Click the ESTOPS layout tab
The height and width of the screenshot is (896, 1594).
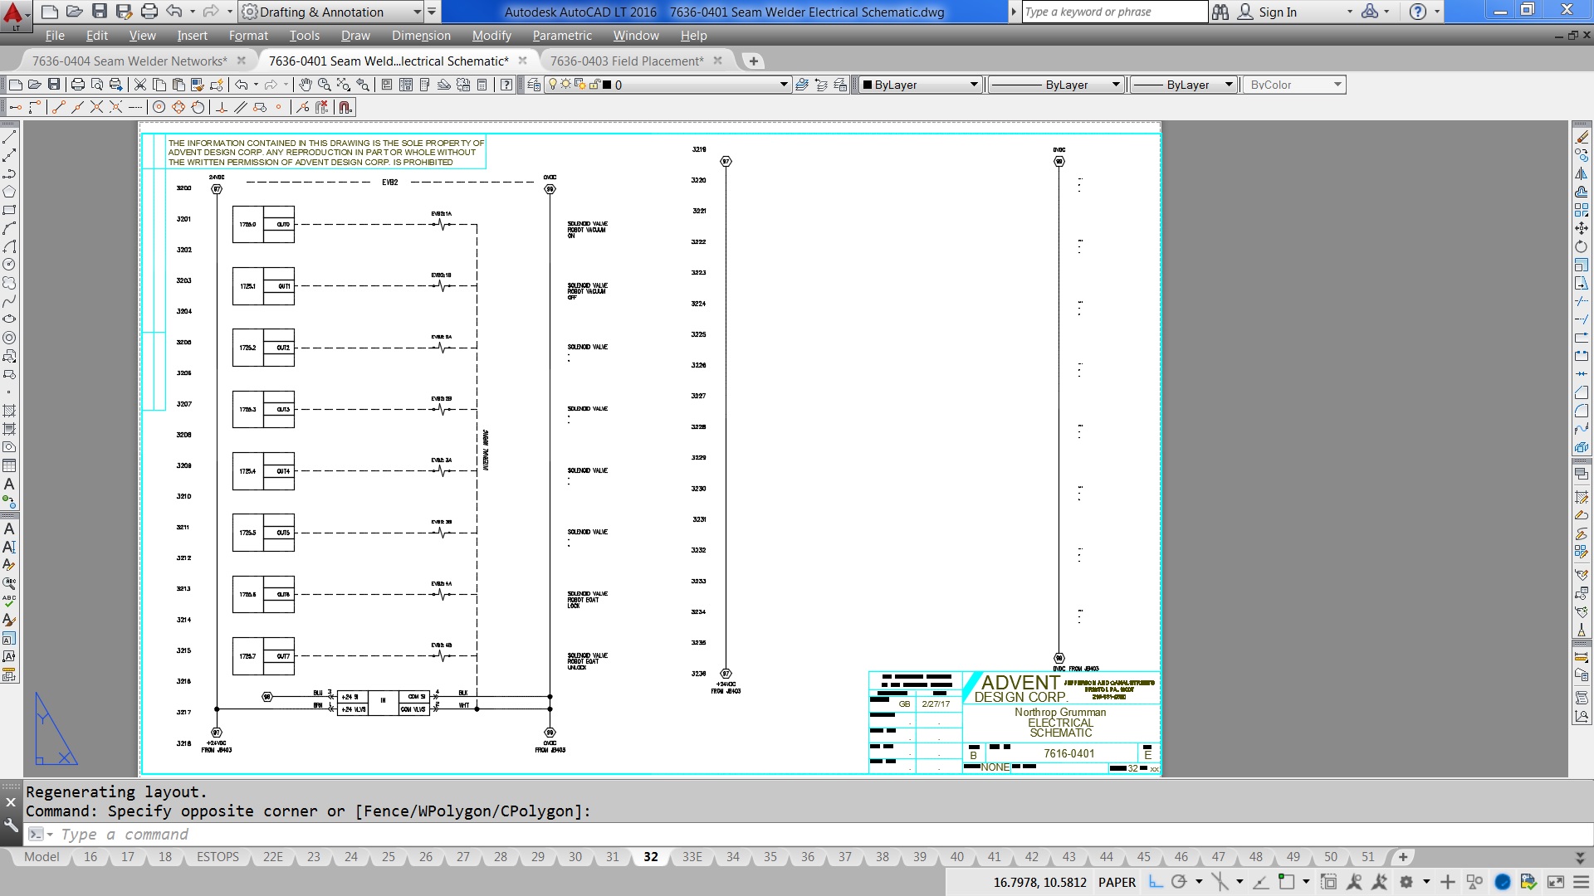(216, 857)
